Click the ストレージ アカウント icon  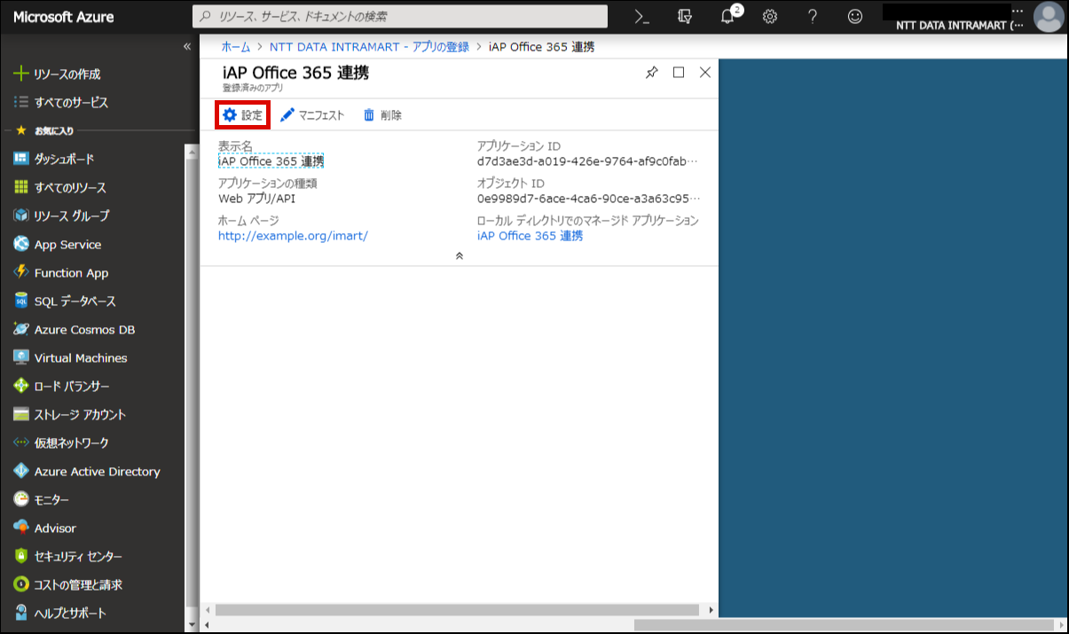click(21, 415)
